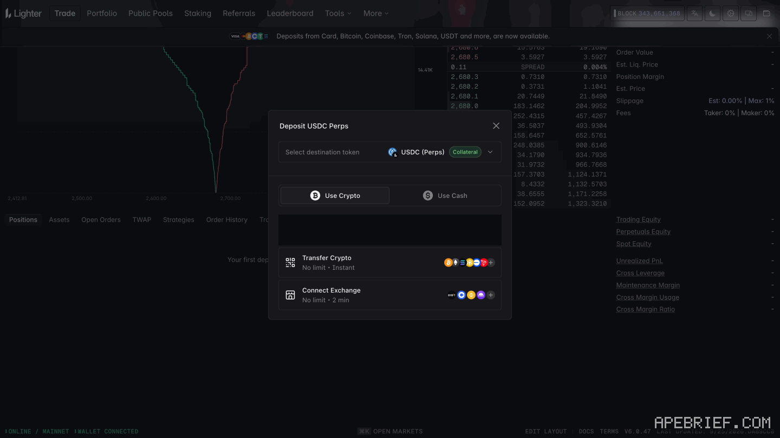Click the Bybit icon in Connect Exchange row
The height and width of the screenshot is (438, 780).
coord(451,295)
